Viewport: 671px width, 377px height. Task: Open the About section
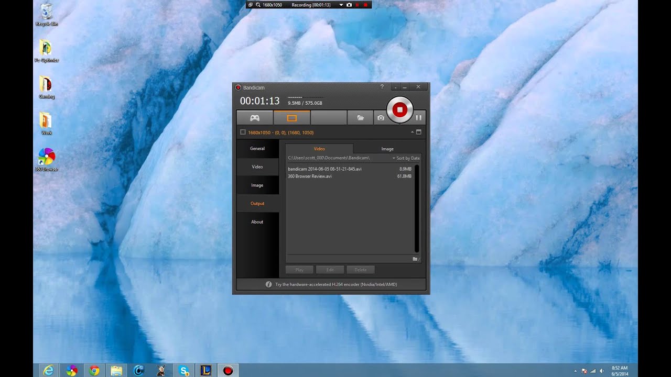click(x=257, y=222)
